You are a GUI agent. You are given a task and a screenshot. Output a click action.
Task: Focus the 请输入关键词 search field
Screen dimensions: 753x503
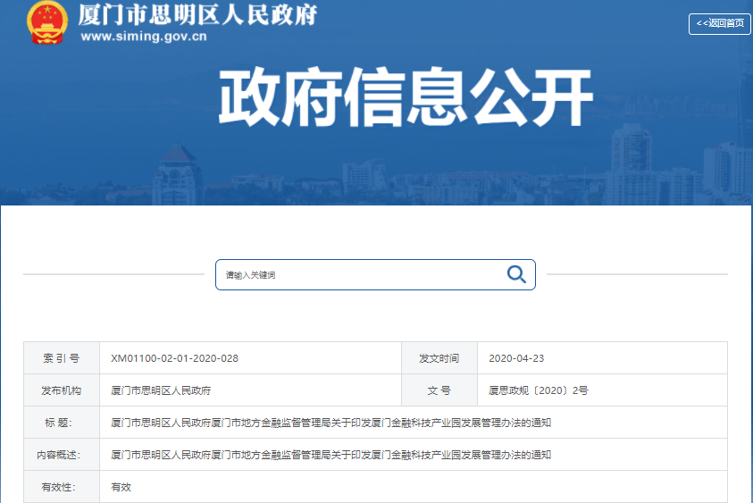(x=357, y=275)
